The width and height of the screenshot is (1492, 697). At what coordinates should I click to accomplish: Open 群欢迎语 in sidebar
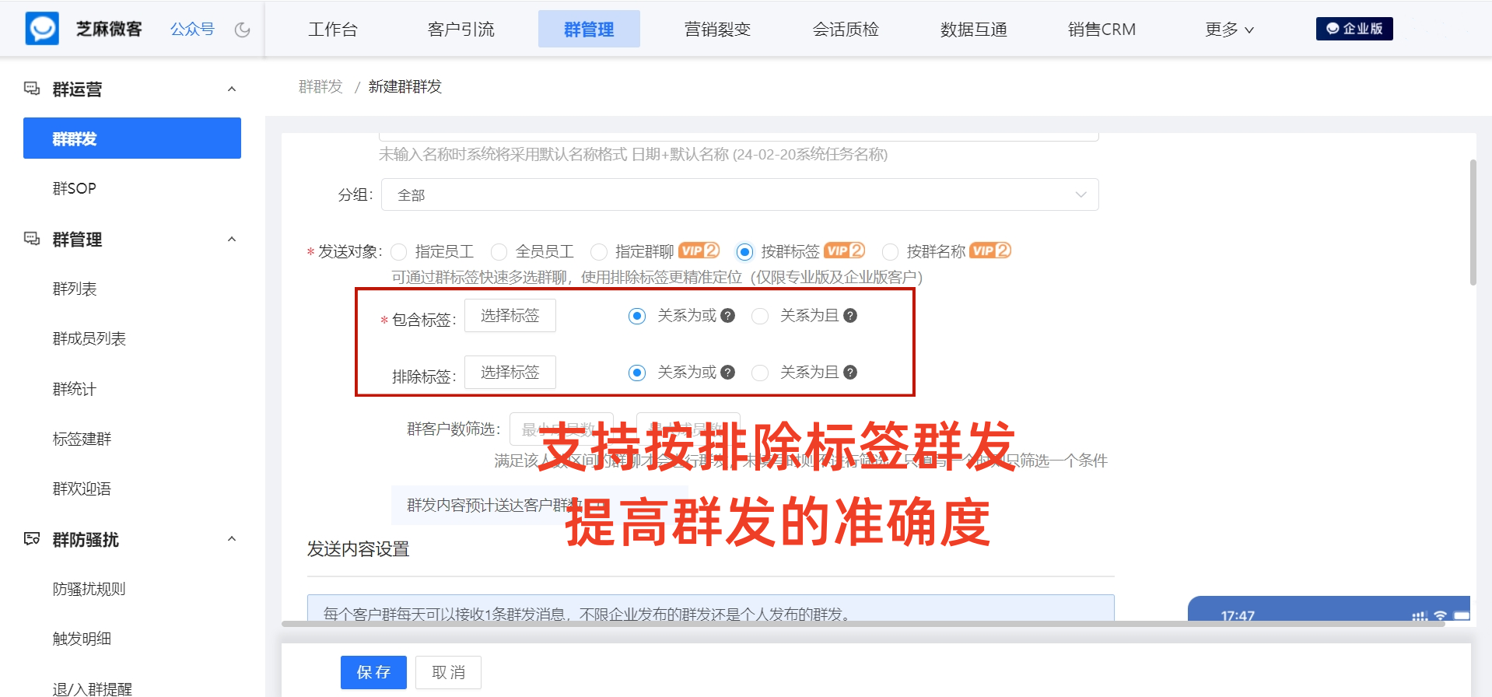coord(82,489)
